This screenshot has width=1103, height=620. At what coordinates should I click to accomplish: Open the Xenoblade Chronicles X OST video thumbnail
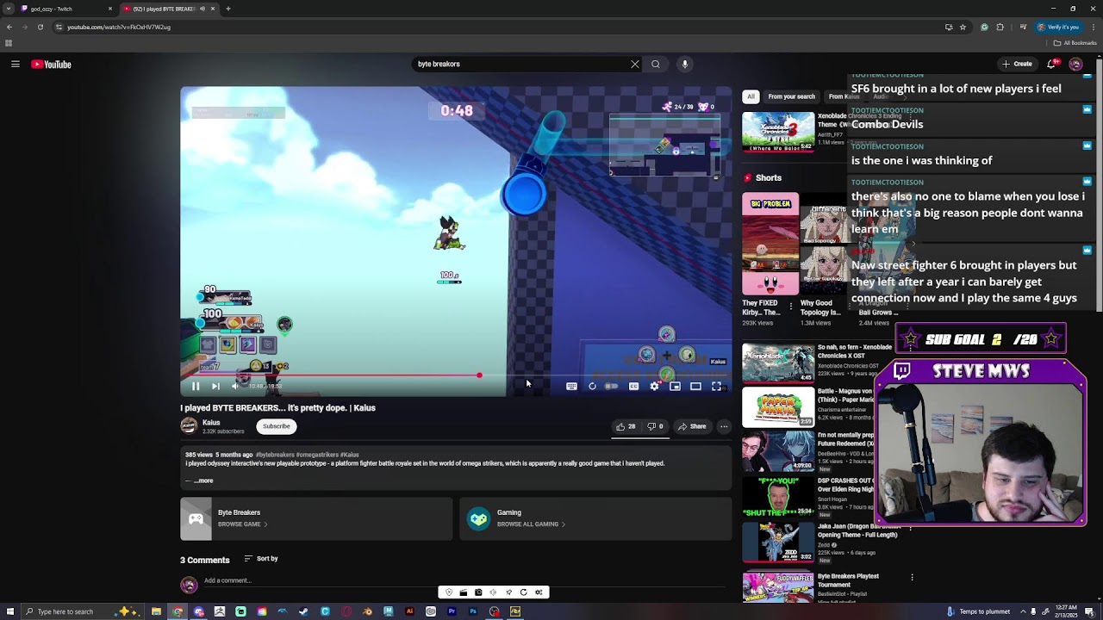pyautogui.click(x=778, y=363)
